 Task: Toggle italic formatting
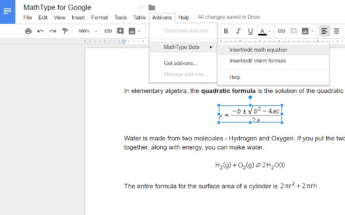tap(238, 31)
